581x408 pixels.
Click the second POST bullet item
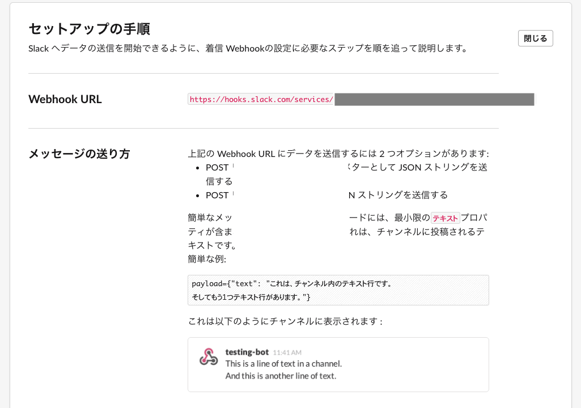pyautogui.click(x=218, y=195)
